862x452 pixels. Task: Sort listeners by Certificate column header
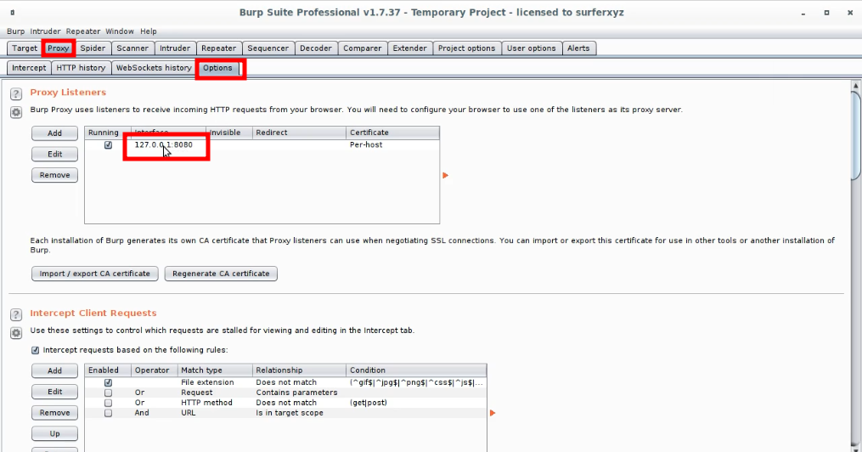pos(392,133)
